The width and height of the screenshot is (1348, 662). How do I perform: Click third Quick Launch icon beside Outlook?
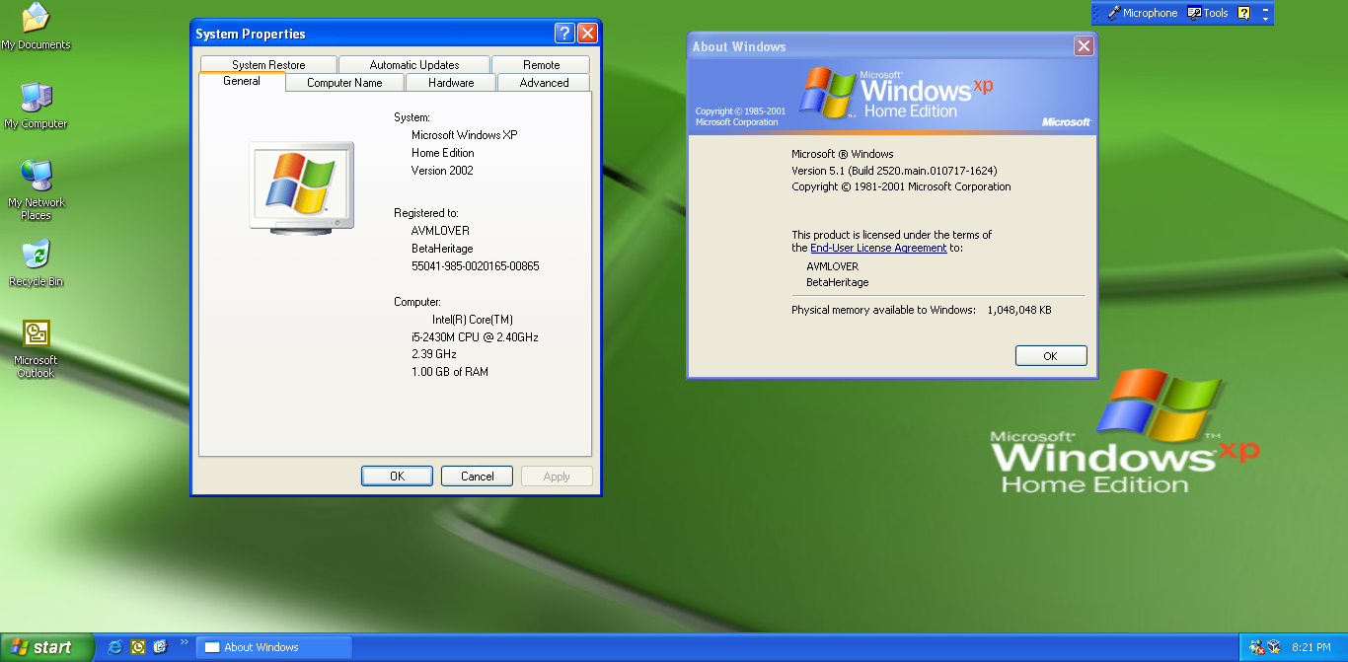pyautogui.click(x=161, y=647)
